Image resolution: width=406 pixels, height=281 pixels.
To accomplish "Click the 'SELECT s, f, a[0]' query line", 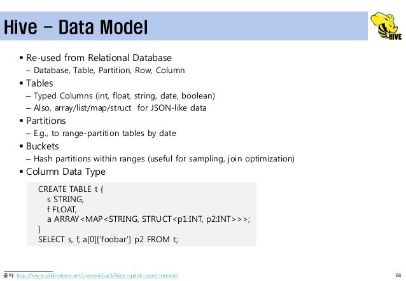I will tap(108, 239).
